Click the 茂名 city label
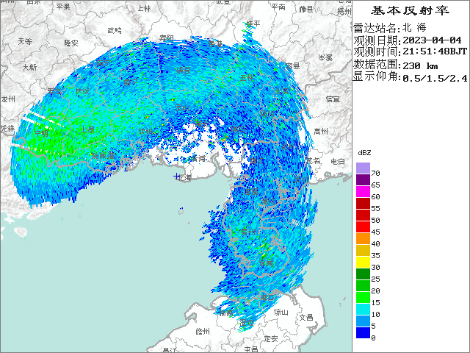This screenshot has height=353, width=470. coord(313,161)
